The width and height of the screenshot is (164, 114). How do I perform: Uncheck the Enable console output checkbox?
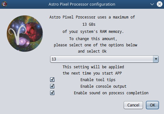click(x=52, y=86)
